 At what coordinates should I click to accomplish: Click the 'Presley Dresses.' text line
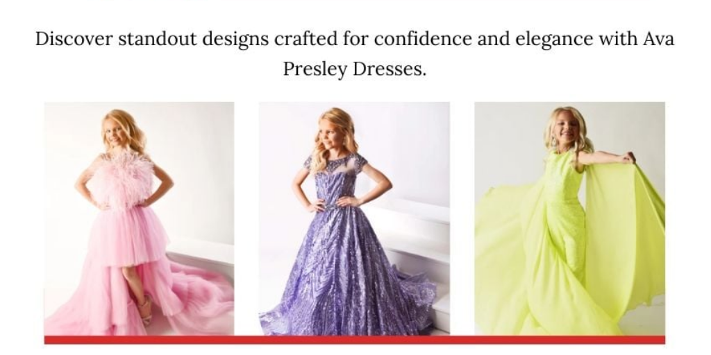tap(355, 69)
